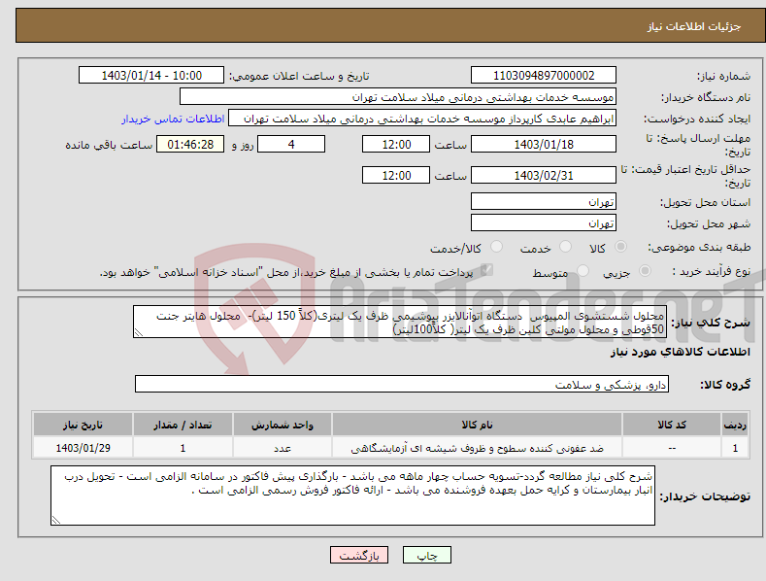This screenshot has width=766, height=581.
Task: Click the ردیف column header
Action: click(735, 425)
